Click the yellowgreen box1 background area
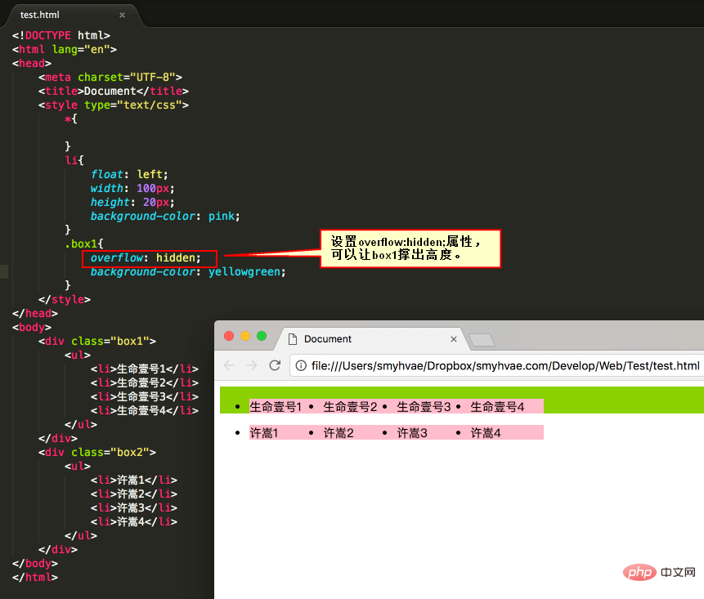 pos(623,400)
